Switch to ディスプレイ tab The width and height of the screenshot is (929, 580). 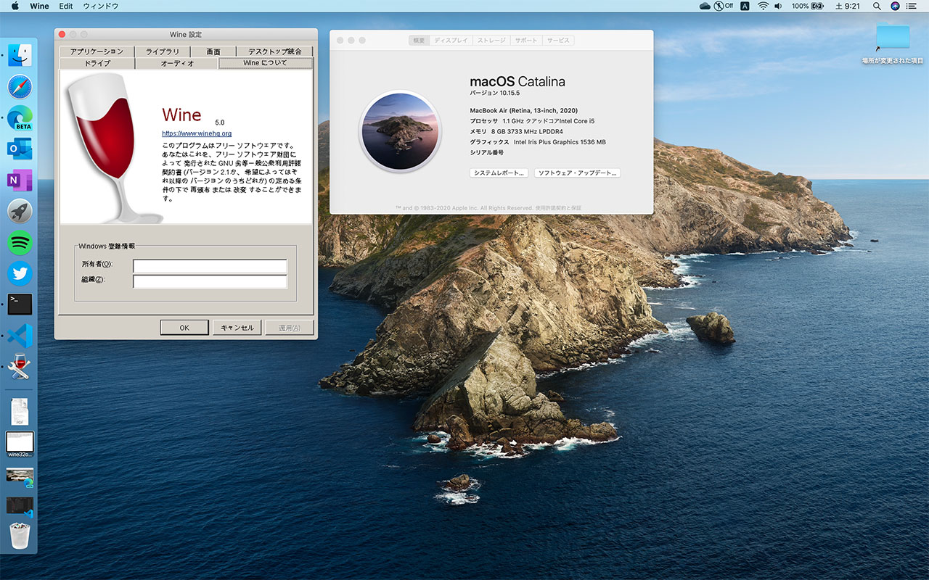[451, 41]
